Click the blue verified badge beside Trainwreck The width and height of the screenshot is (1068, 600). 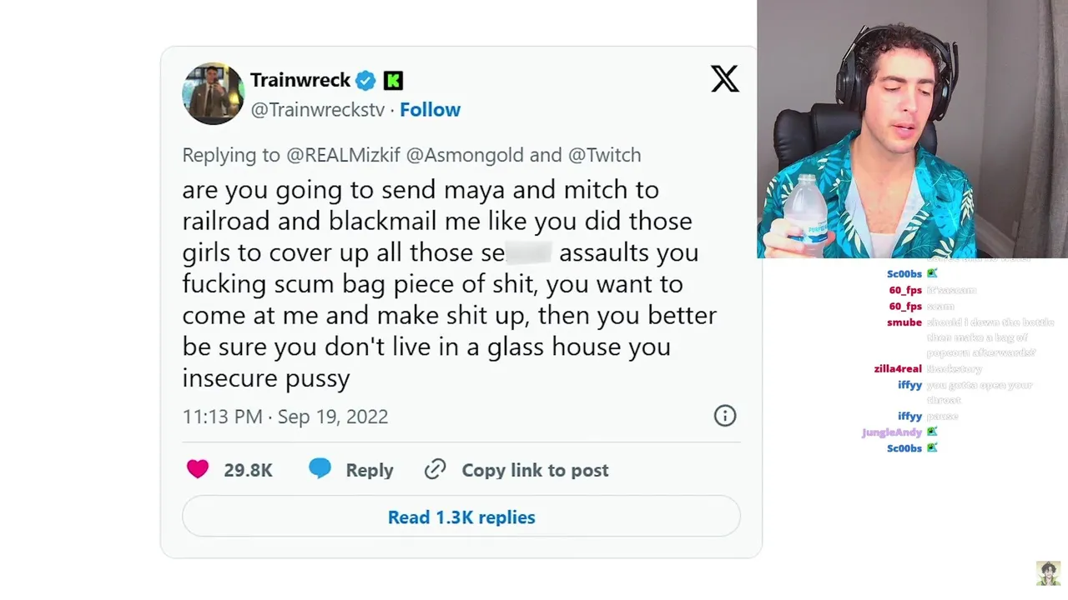point(365,81)
